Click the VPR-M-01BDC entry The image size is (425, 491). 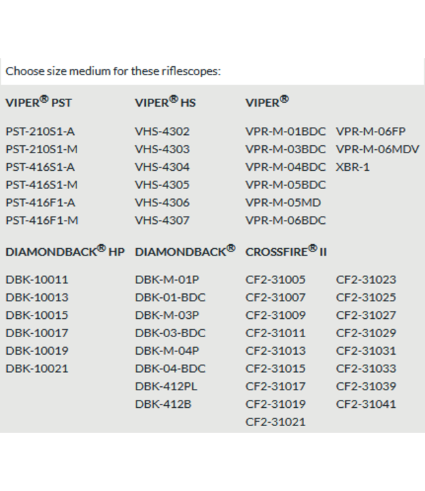(x=285, y=131)
